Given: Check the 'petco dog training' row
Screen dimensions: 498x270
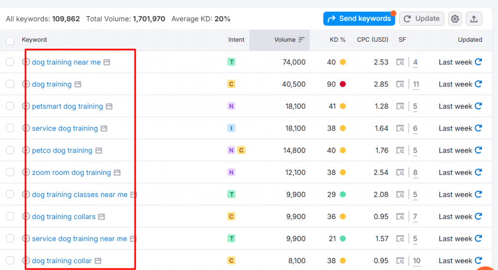Looking at the screenshot, I should pos(10,150).
